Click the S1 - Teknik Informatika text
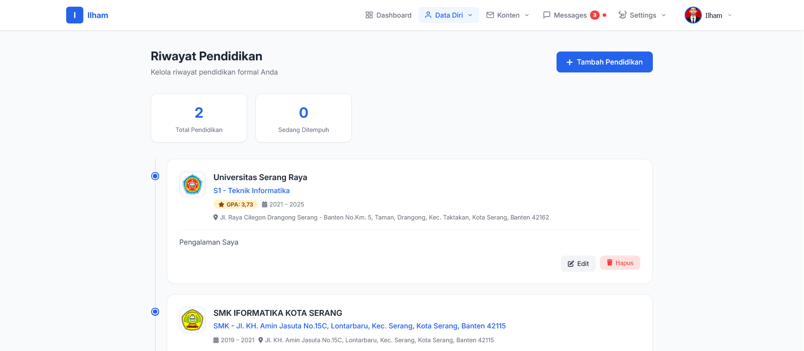This screenshot has height=351, width=804. coord(251,191)
